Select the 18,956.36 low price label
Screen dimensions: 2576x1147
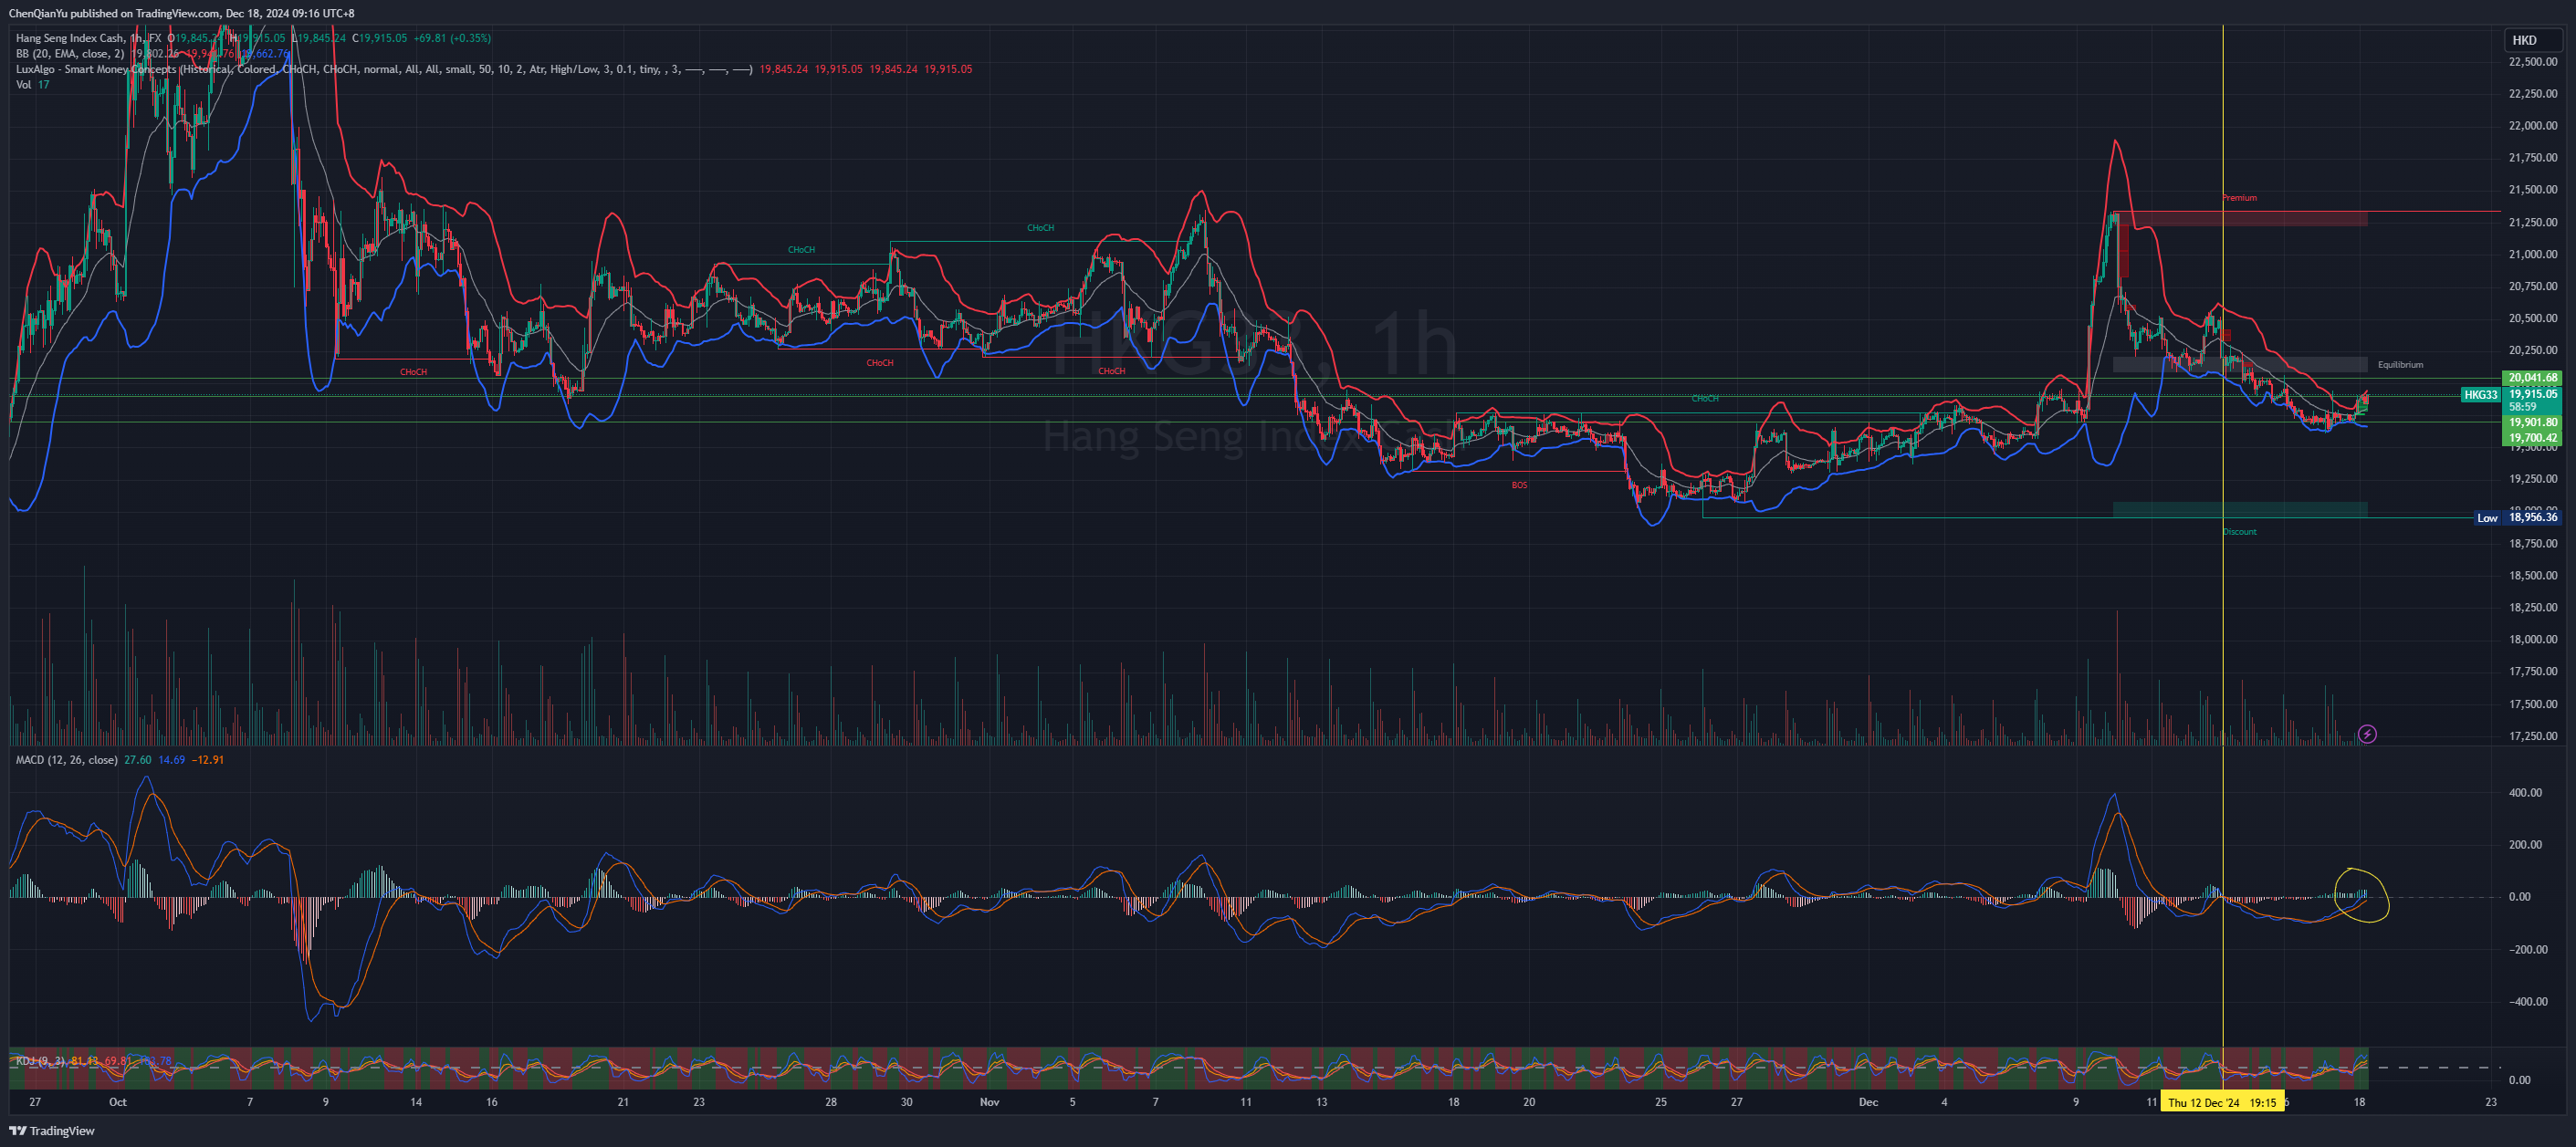pyautogui.click(x=2533, y=517)
